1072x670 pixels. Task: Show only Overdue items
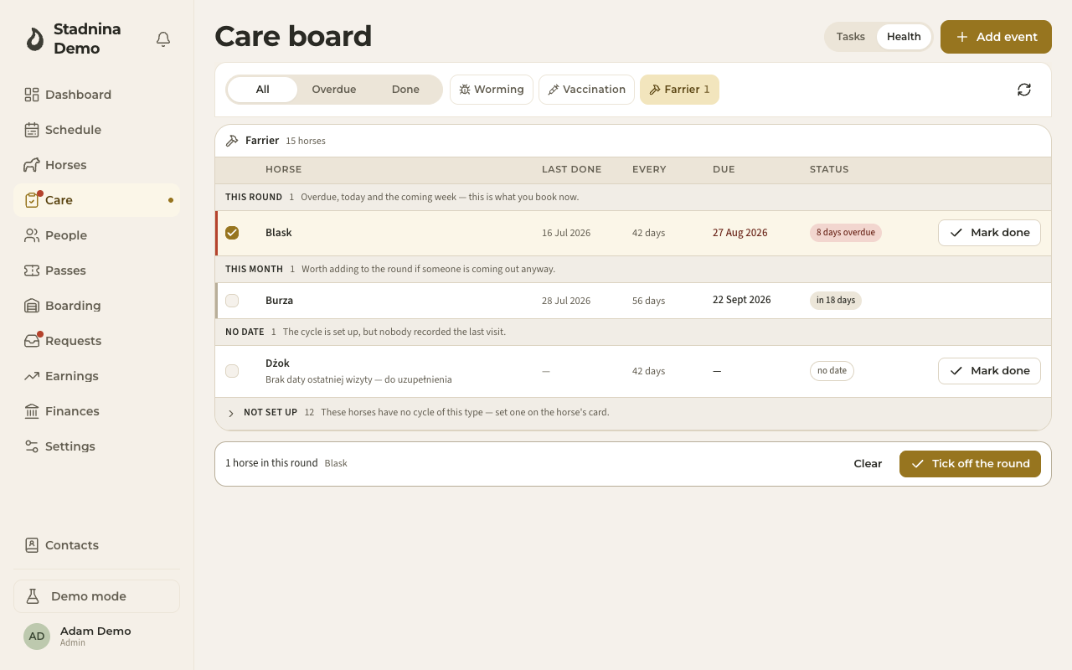point(334,90)
